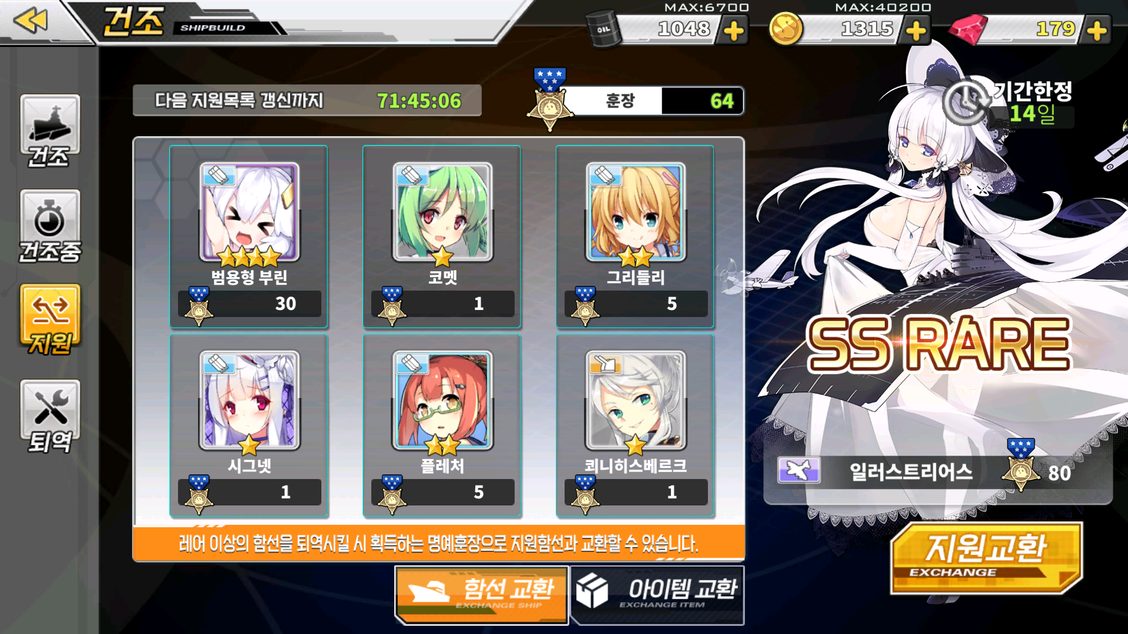The height and width of the screenshot is (634, 1128).
Task: Open the 건조중 stopwatch sidebar tab
Action: (x=50, y=227)
